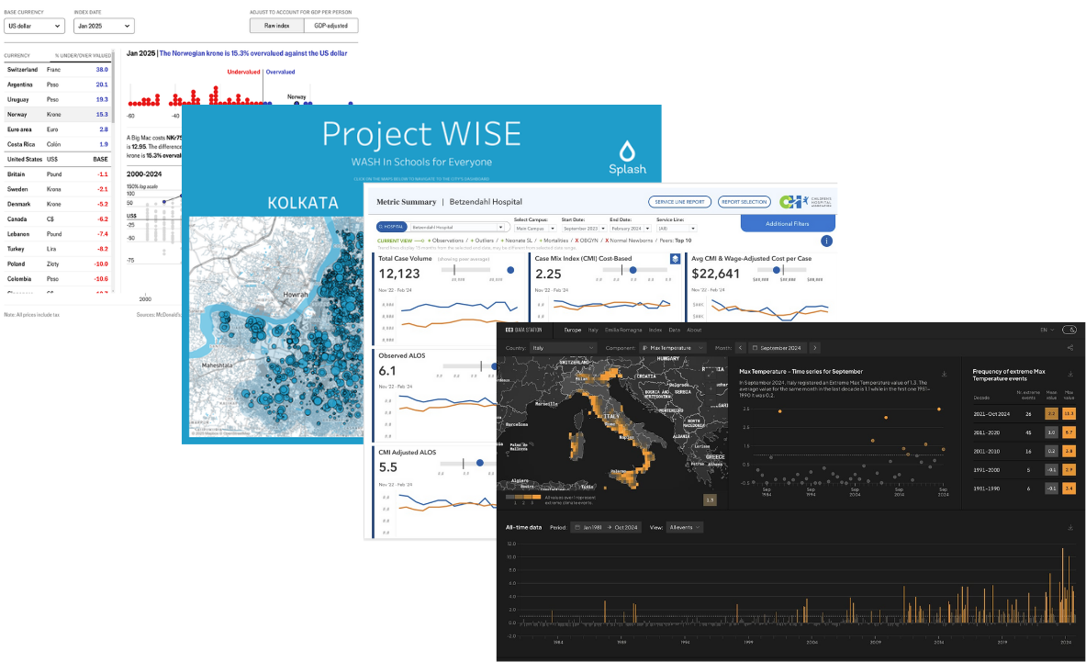1086x662 pixels.
Task: Select the Raw index option
Action: pyautogui.click(x=277, y=26)
